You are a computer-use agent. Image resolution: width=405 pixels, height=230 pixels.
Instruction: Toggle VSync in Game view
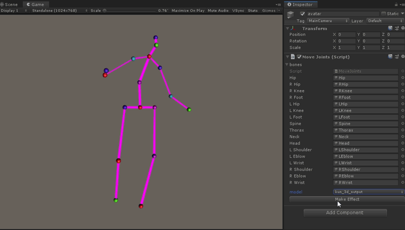(x=238, y=11)
